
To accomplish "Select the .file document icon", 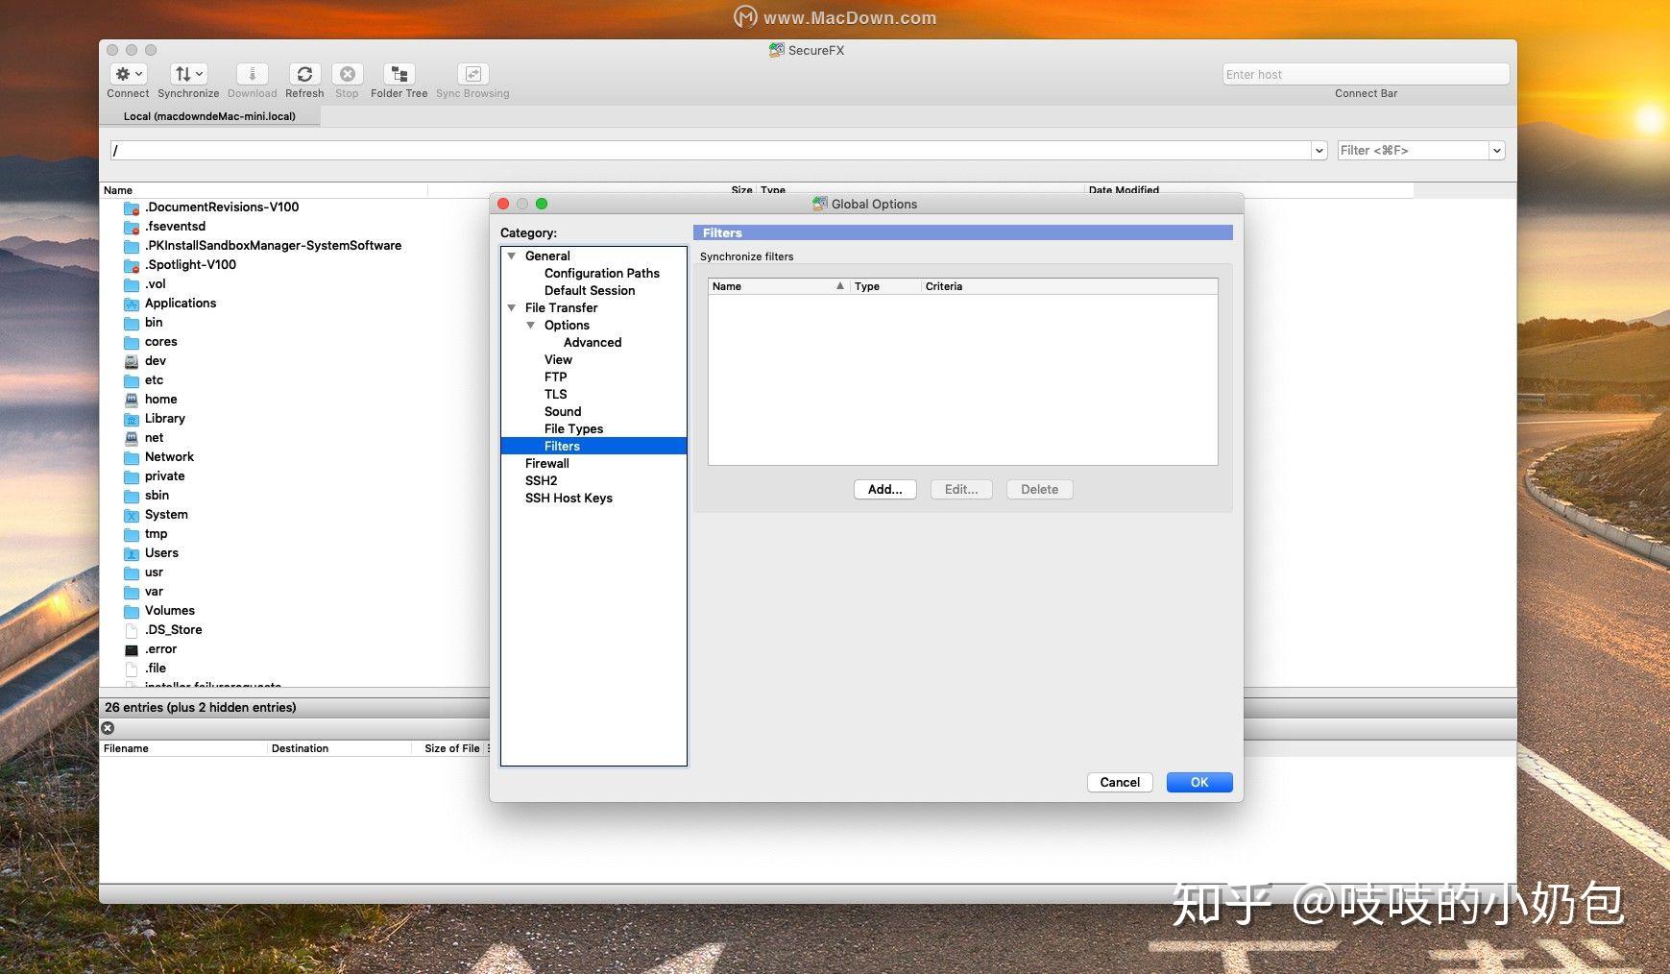I will coord(132,669).
